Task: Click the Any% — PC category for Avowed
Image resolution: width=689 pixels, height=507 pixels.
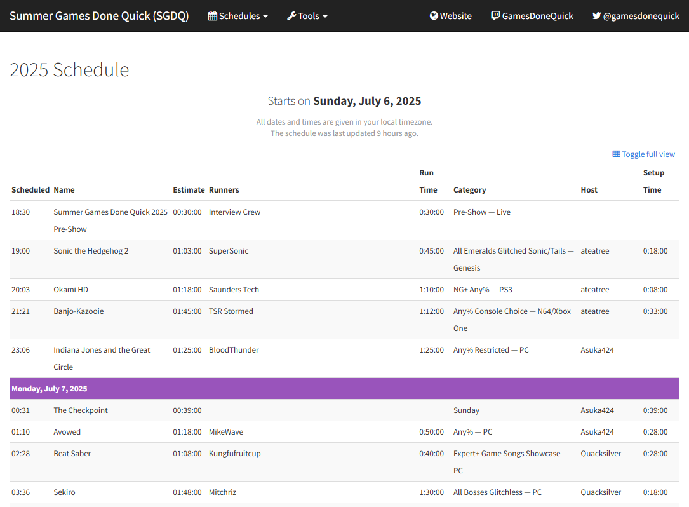Action: 473,432
